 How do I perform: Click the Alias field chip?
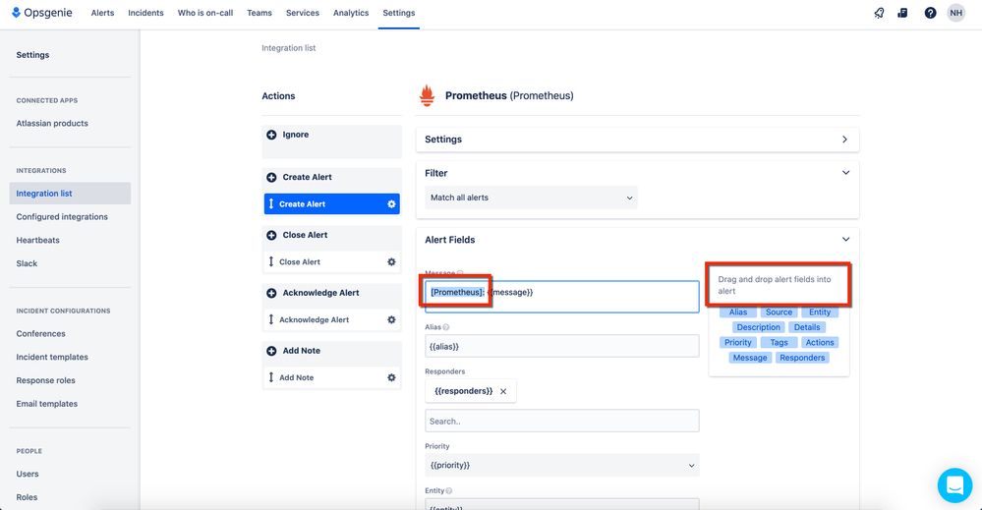coord(738,312)
